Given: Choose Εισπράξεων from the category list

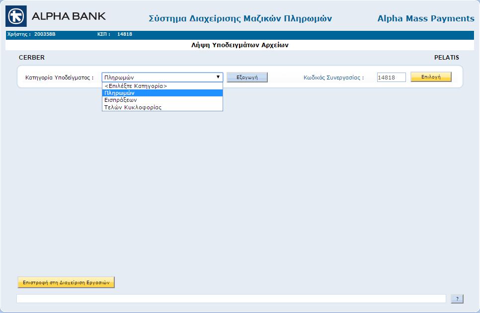Looking at the screenshot, I should (x=162, y=100).
